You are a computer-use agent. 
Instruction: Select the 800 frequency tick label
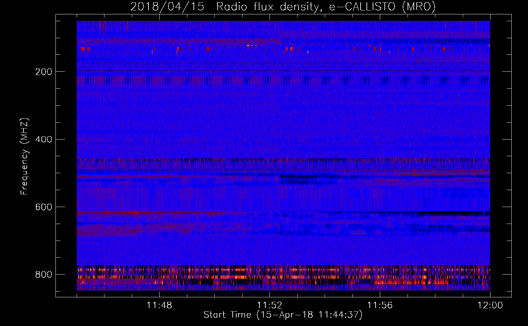click(x=44, y=274)
